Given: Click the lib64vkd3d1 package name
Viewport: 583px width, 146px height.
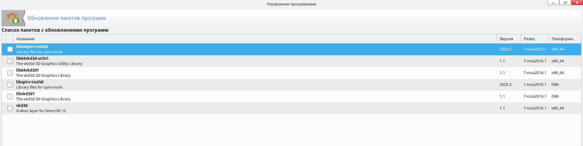Looking at the screenshot, I should pyautogui.click(x=27, y=70).
